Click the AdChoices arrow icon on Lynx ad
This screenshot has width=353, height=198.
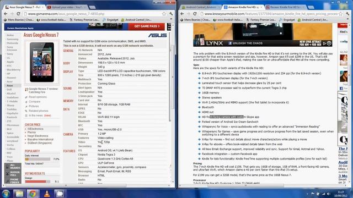pos(324,43)
